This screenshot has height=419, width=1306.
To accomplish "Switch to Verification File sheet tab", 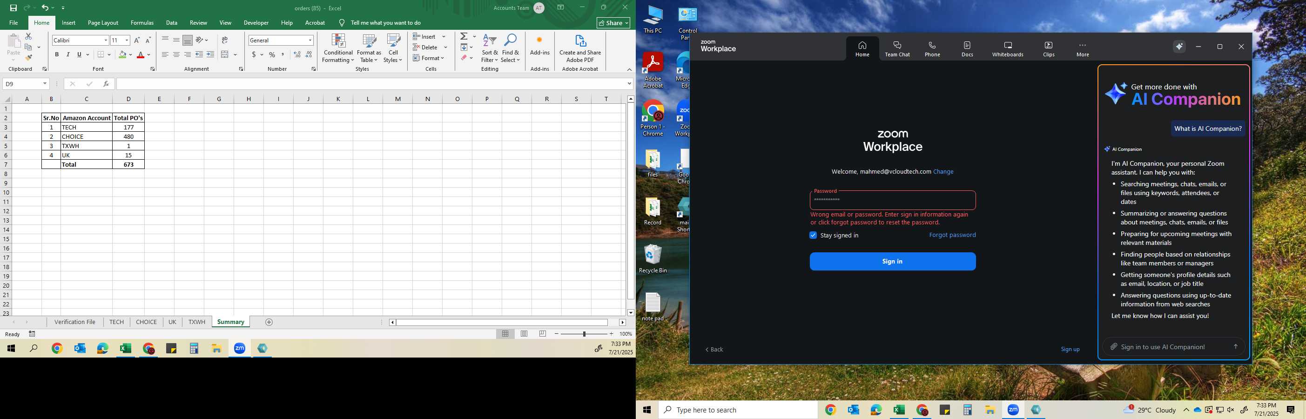I will 75,322.
